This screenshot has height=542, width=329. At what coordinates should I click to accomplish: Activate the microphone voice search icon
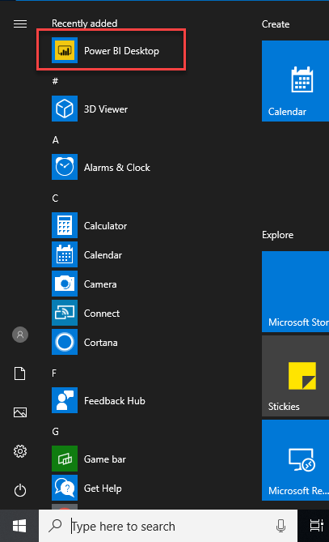pos(281,526)
